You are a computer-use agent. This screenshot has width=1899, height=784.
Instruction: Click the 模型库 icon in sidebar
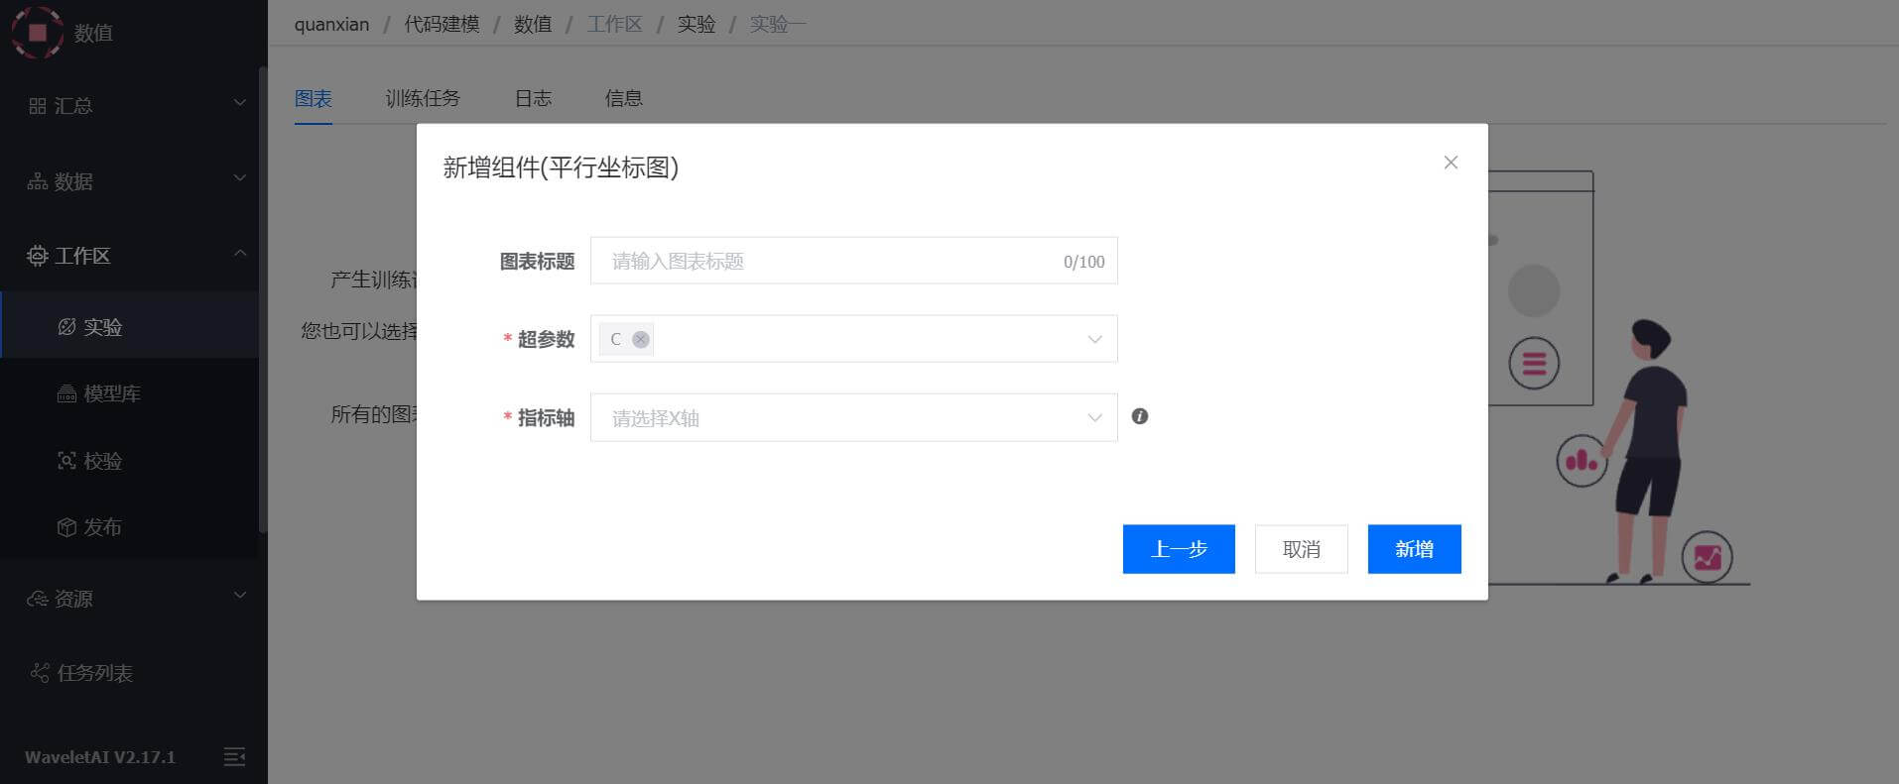[x=66, y=393]
